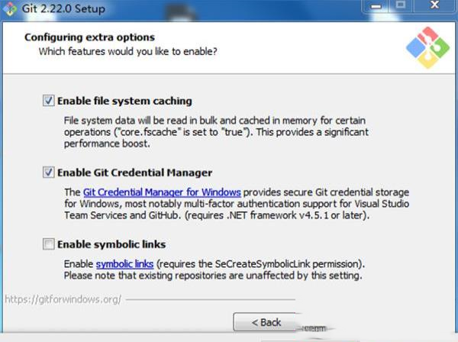
Task: Click the "Enable Git Credential Manager" label text
Action: click(x=134, y=173)
